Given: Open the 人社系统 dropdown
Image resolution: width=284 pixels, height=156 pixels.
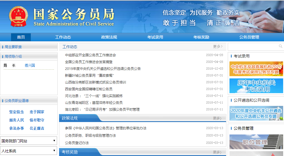Looking at the screenshot, I should [29, 151].
